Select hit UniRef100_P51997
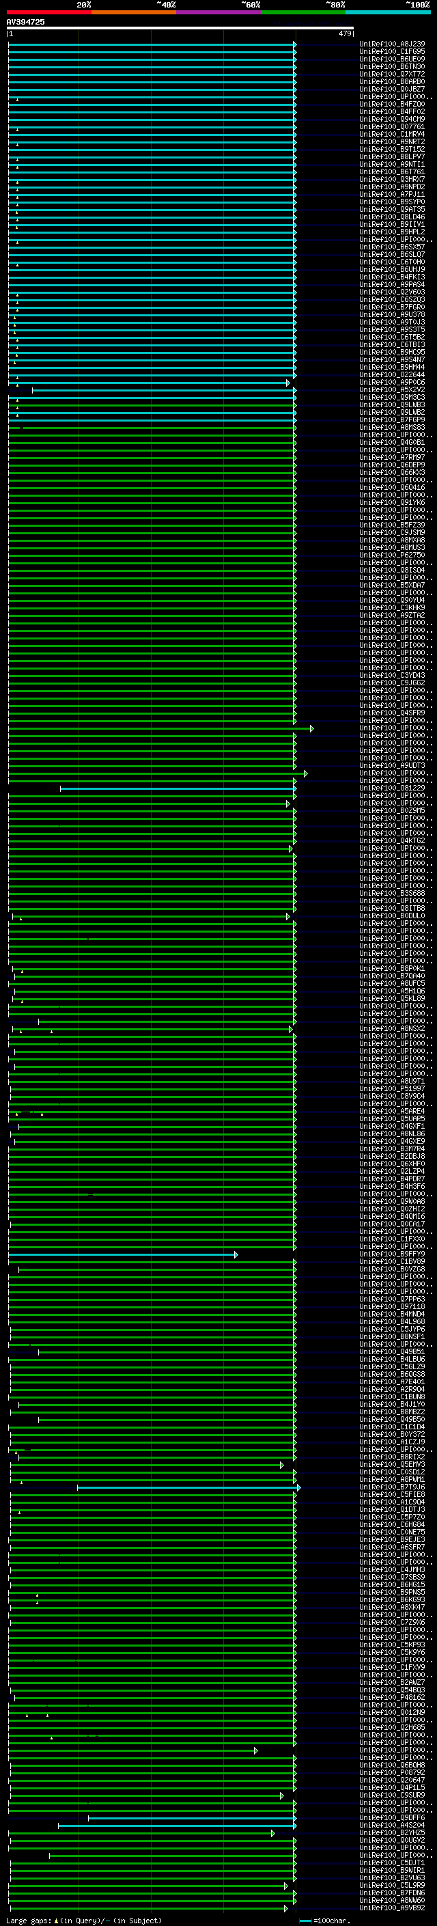 392,1088
